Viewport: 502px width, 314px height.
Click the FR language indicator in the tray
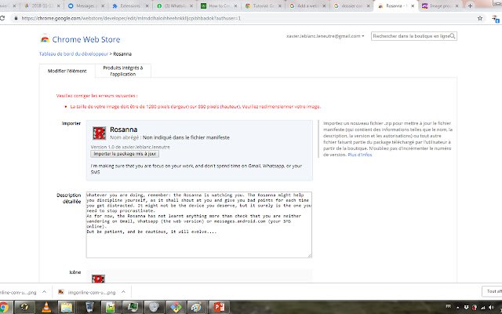449,306
